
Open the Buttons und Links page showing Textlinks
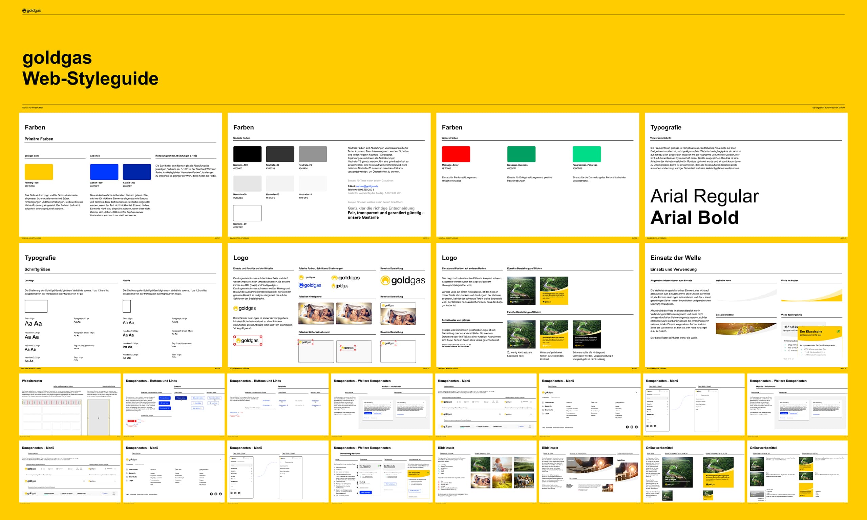coord(278,405)
